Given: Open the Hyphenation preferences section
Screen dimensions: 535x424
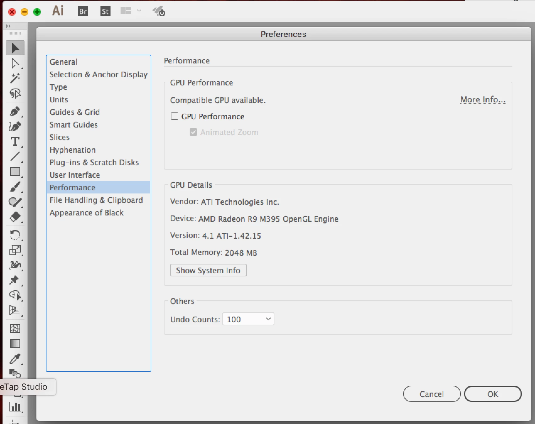Looking at the screenshot, I should pyautogui.click(x=99, y=150).
